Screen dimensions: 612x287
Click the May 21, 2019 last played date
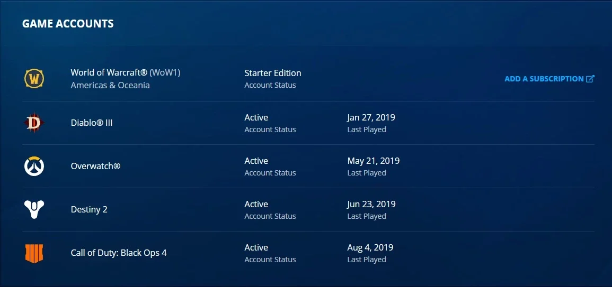pyautogui.click(x=374, y=161)
